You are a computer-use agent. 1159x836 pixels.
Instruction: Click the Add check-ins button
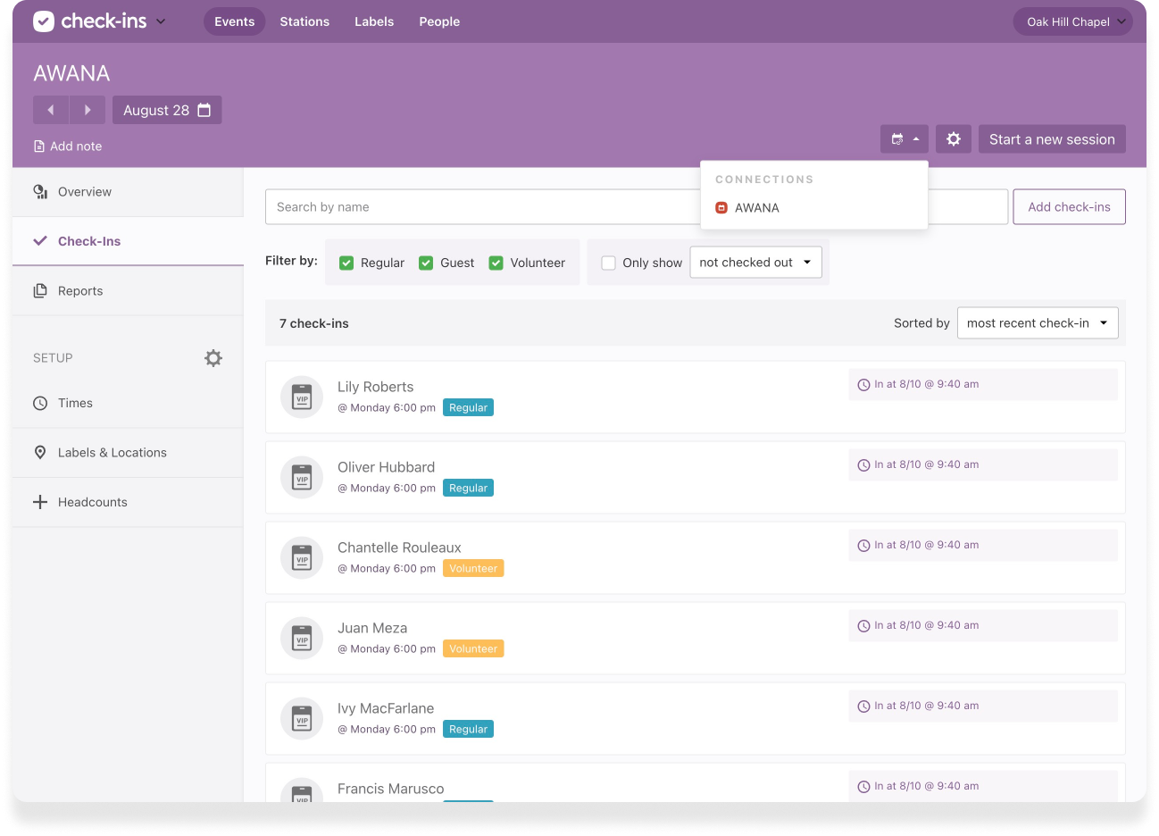(x=1069, y=207)
